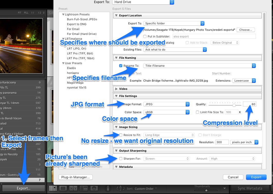Image resolution: width=273 pixels, height=194 pixels.
Task: Open the Sort Custom Order dropdown
Action: [x=146, y=189]
